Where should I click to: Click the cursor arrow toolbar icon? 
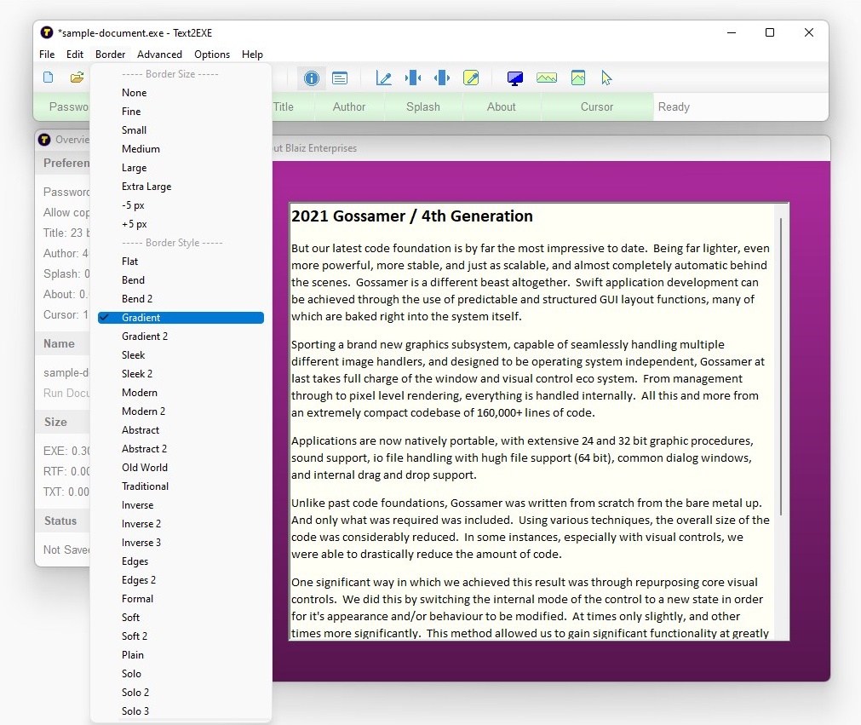click(x=606, y=78)
